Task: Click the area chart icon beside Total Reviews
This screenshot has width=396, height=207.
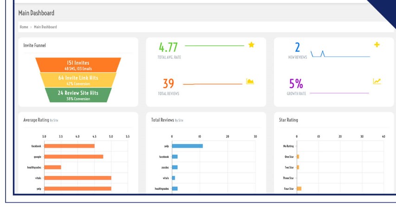Action: pyautogui.click(x=250, y=81)
